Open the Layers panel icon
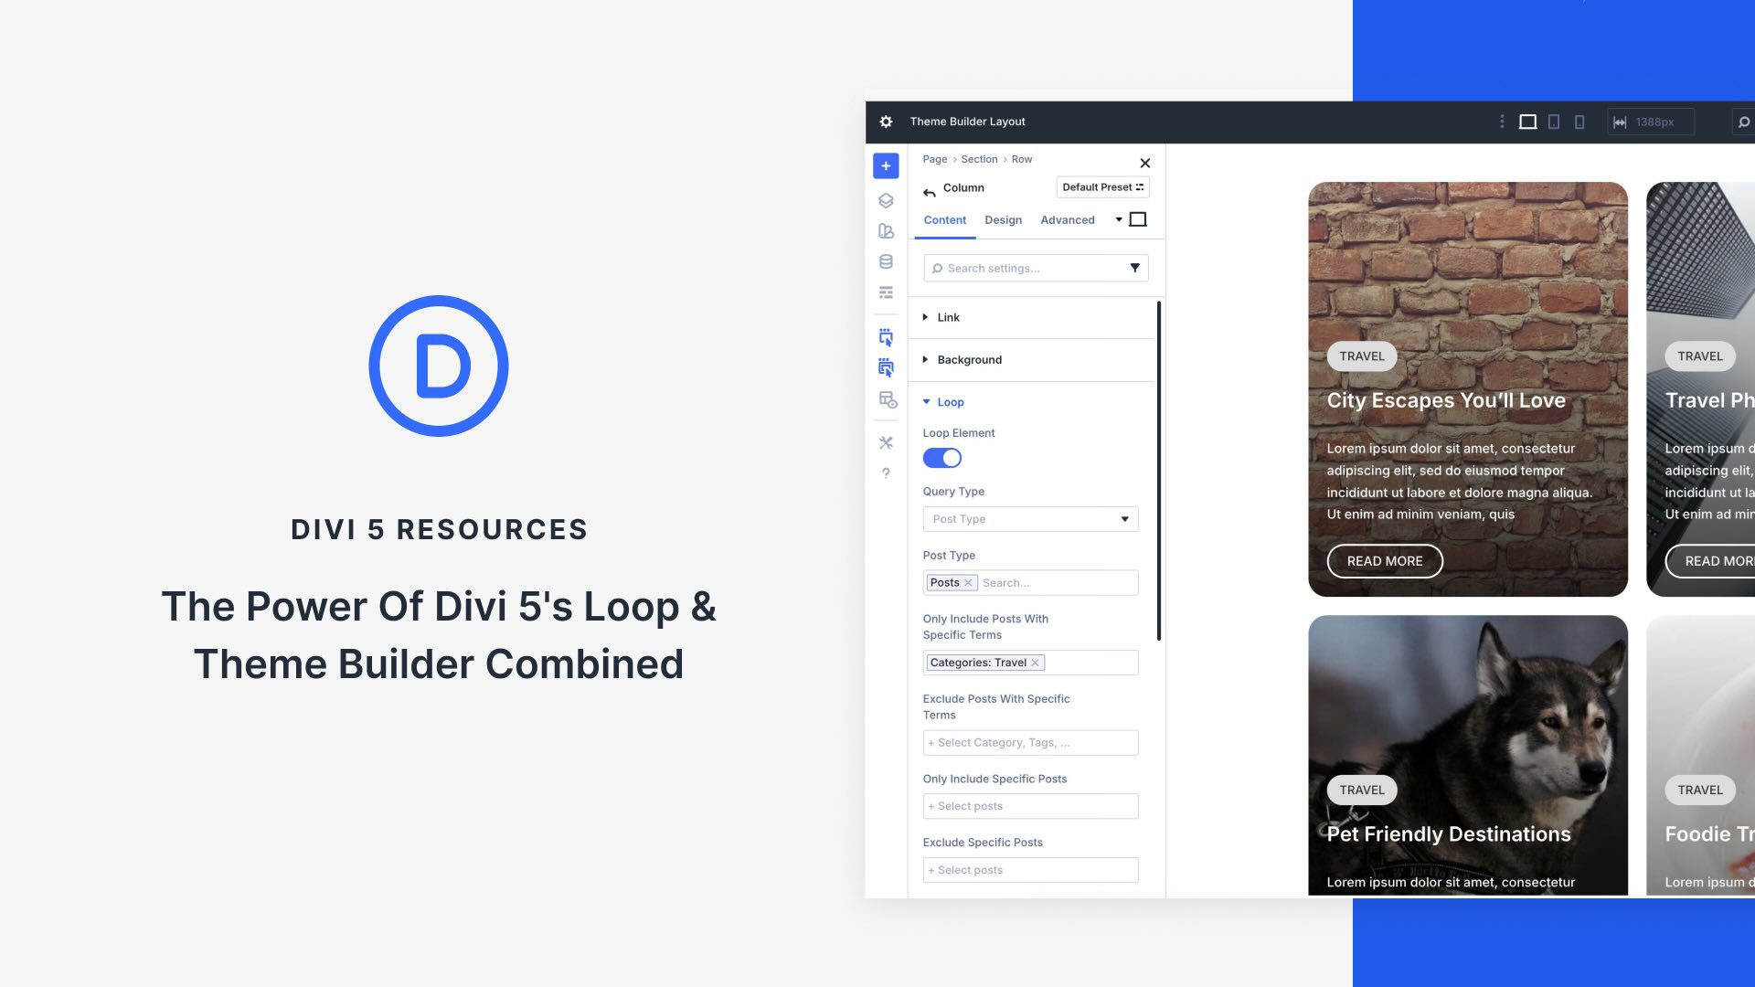The height and width of the screenshot is (987, 1755). coord(885,200)
